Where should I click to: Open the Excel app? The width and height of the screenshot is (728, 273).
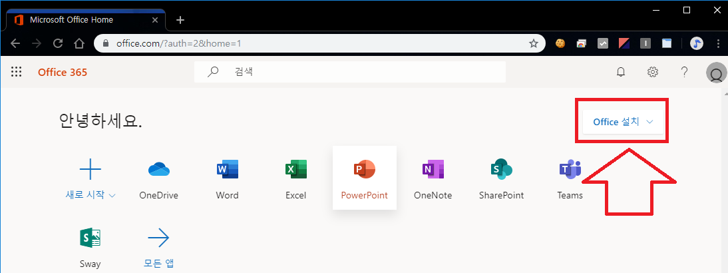295,180
